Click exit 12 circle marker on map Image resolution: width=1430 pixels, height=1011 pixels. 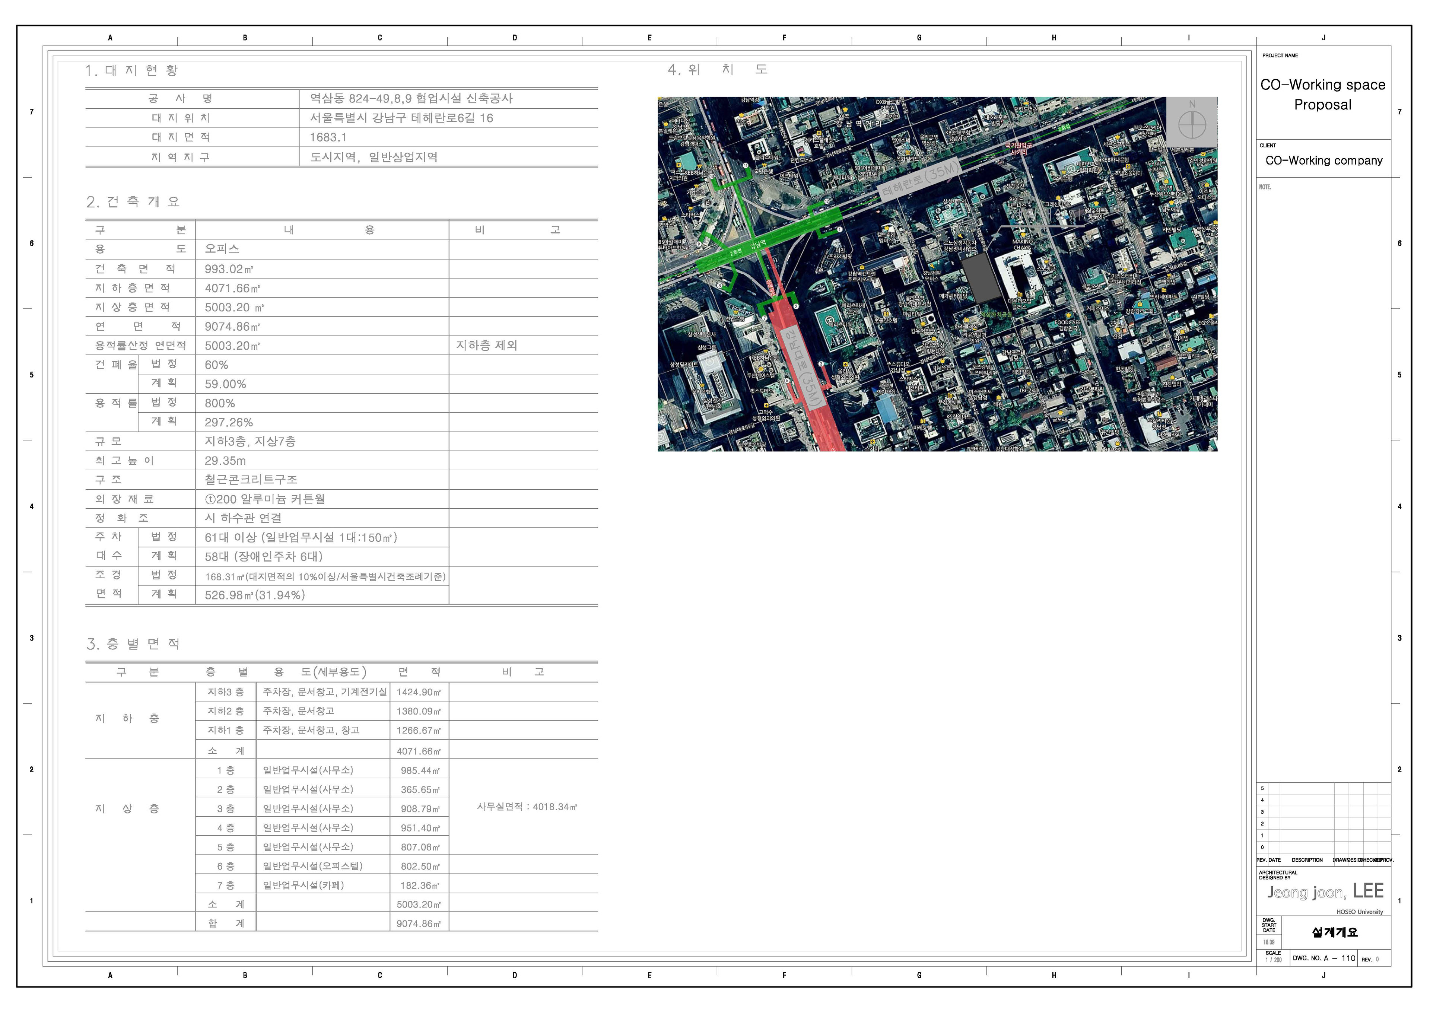[x=827, y=201]
